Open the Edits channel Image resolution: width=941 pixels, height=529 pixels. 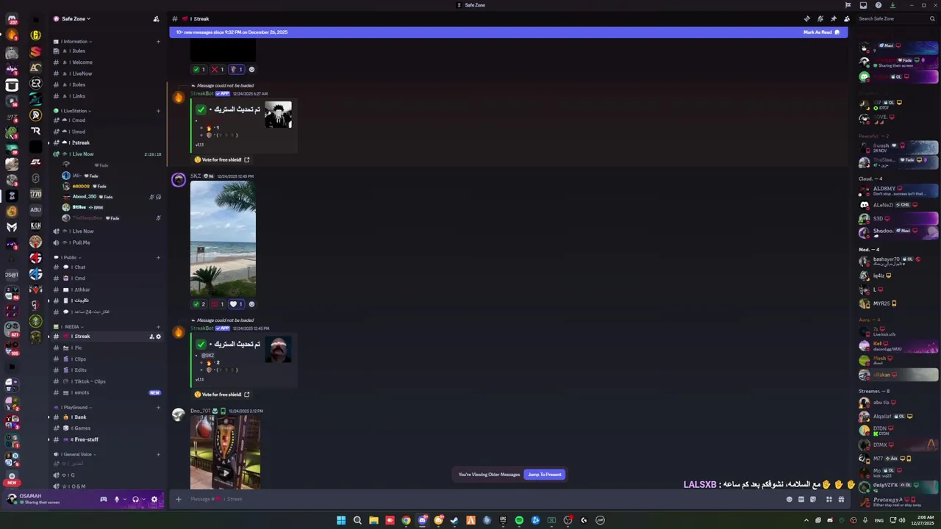point(107,370)
